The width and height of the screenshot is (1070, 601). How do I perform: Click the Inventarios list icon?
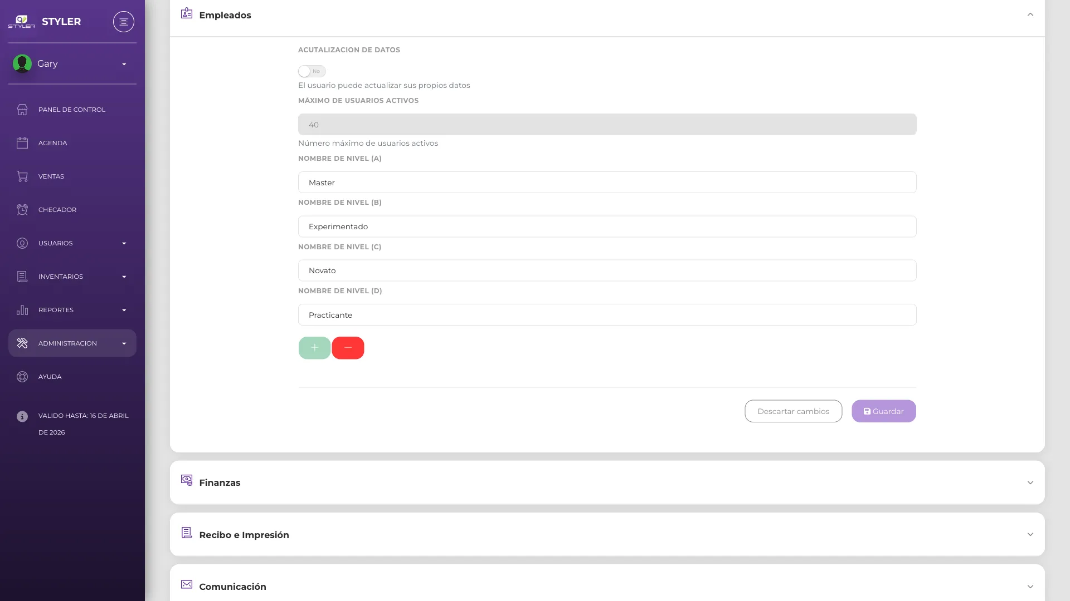[x=22, y=277]
